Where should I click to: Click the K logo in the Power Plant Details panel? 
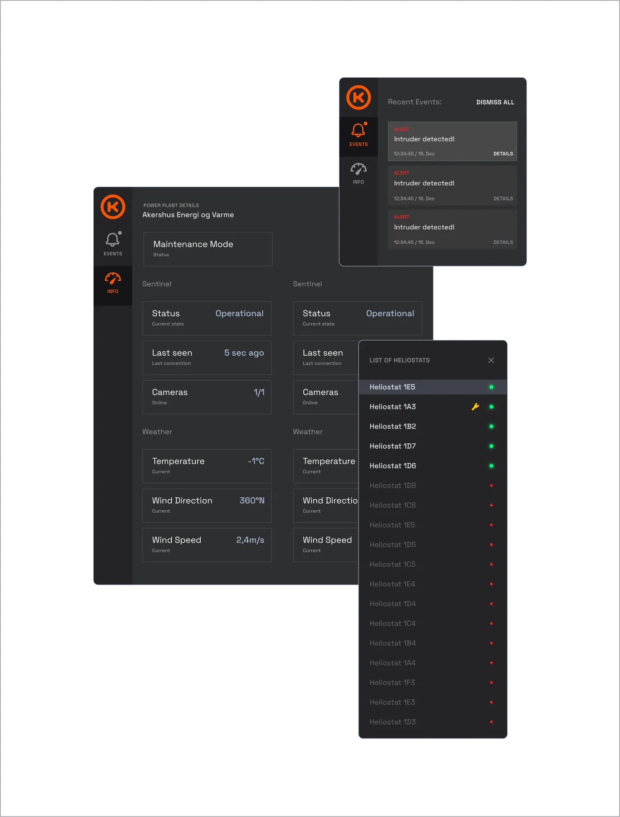(113, 207)
